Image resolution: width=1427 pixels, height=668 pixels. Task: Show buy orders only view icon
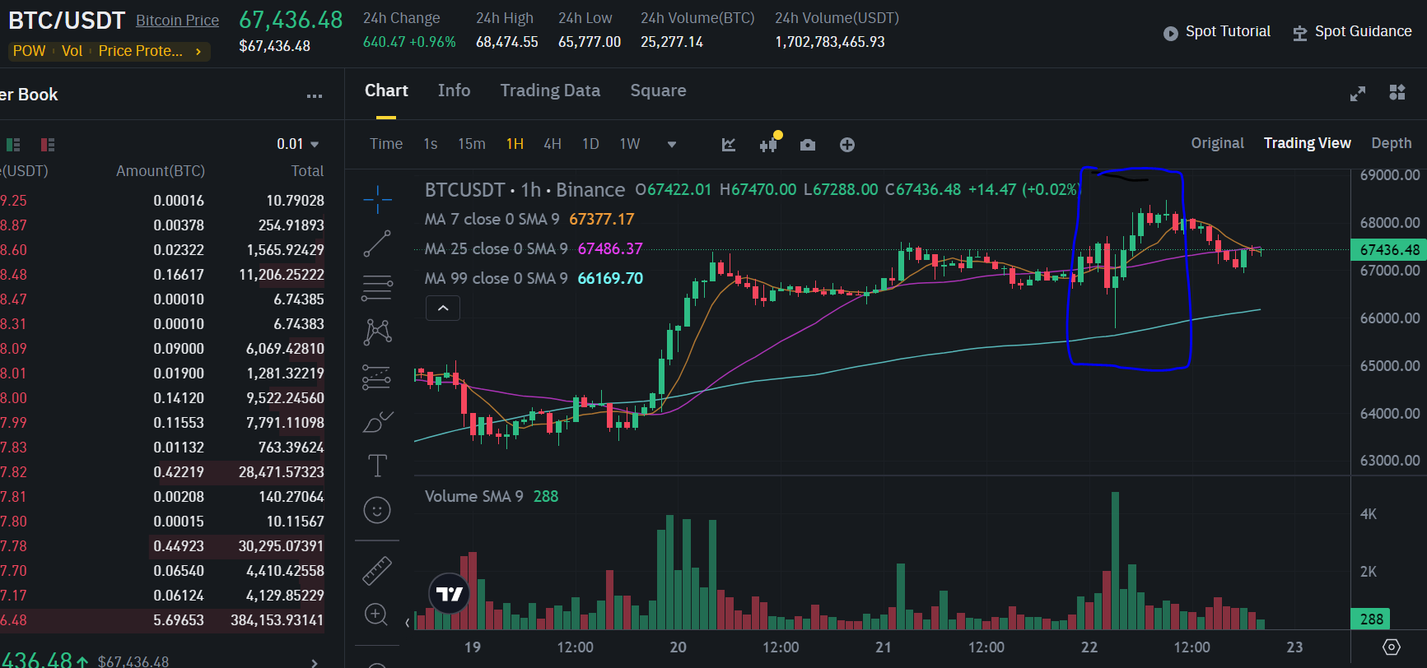click(x=13, y=145)
